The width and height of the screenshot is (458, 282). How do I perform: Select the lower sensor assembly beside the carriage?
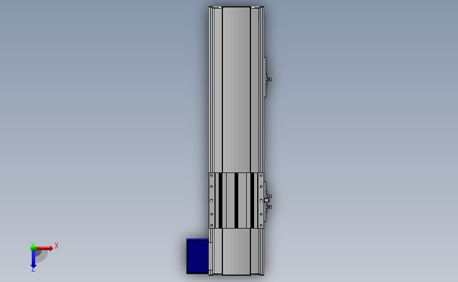[x=267, y=201]
